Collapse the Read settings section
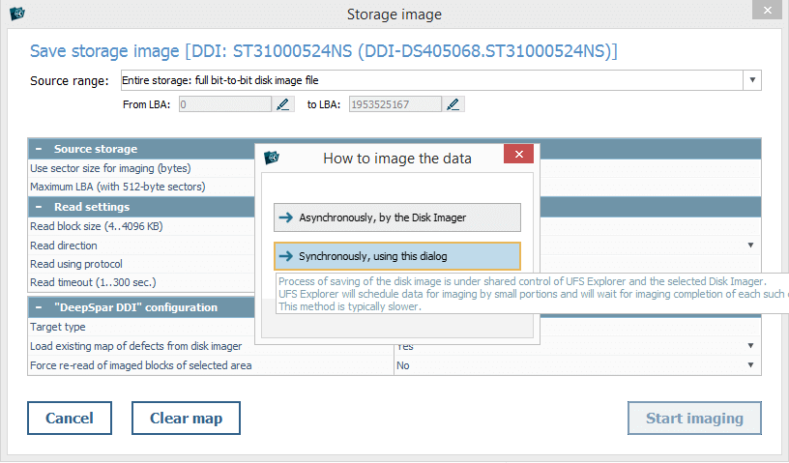Viewport: 789px width, 463px height. (x=39, y=207)
